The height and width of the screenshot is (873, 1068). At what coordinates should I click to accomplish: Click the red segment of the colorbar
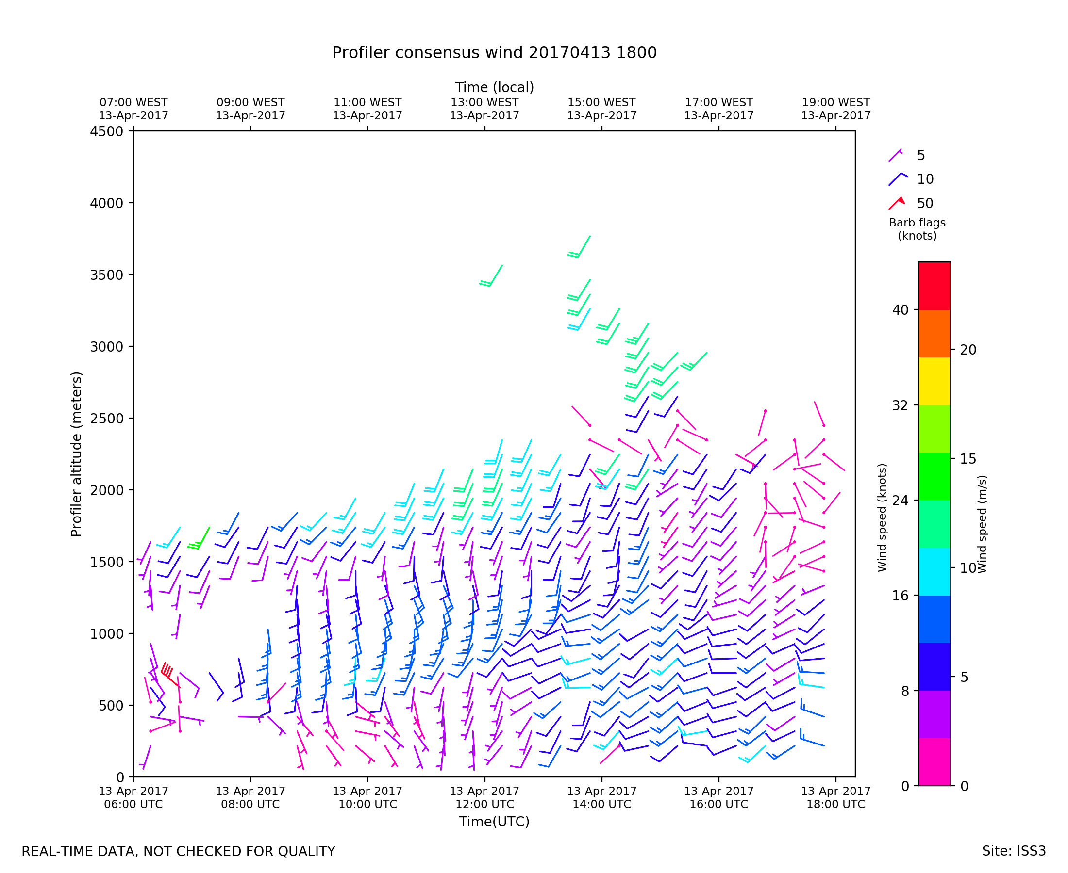click(934, 286)
